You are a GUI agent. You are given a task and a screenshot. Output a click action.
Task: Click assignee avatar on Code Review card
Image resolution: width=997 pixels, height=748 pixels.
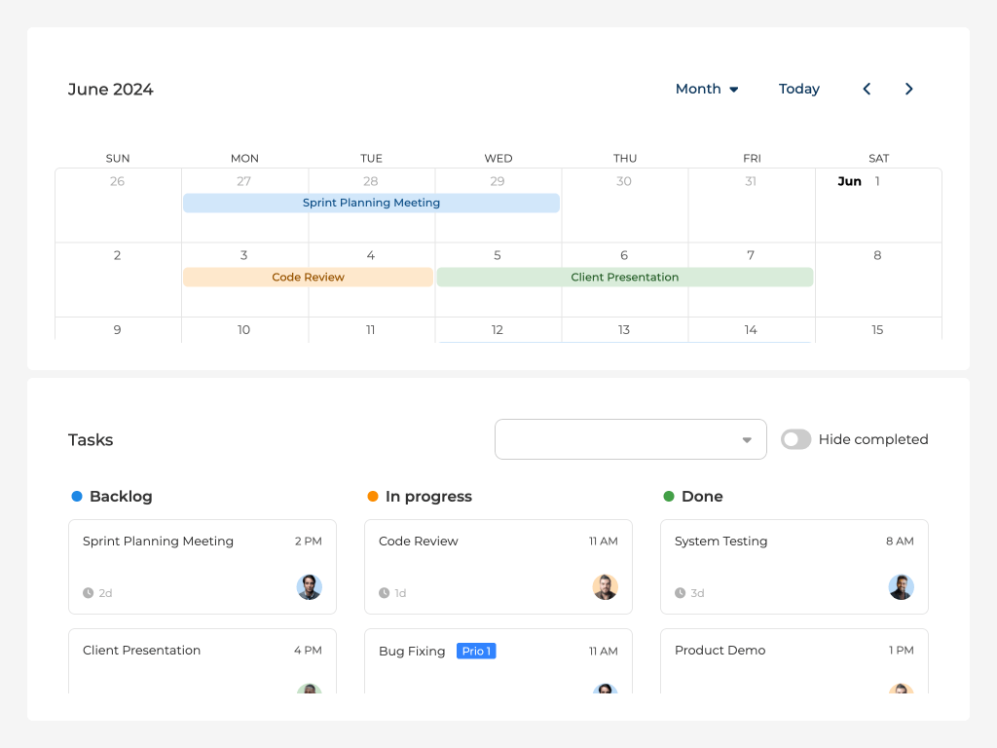pos(606,587)
